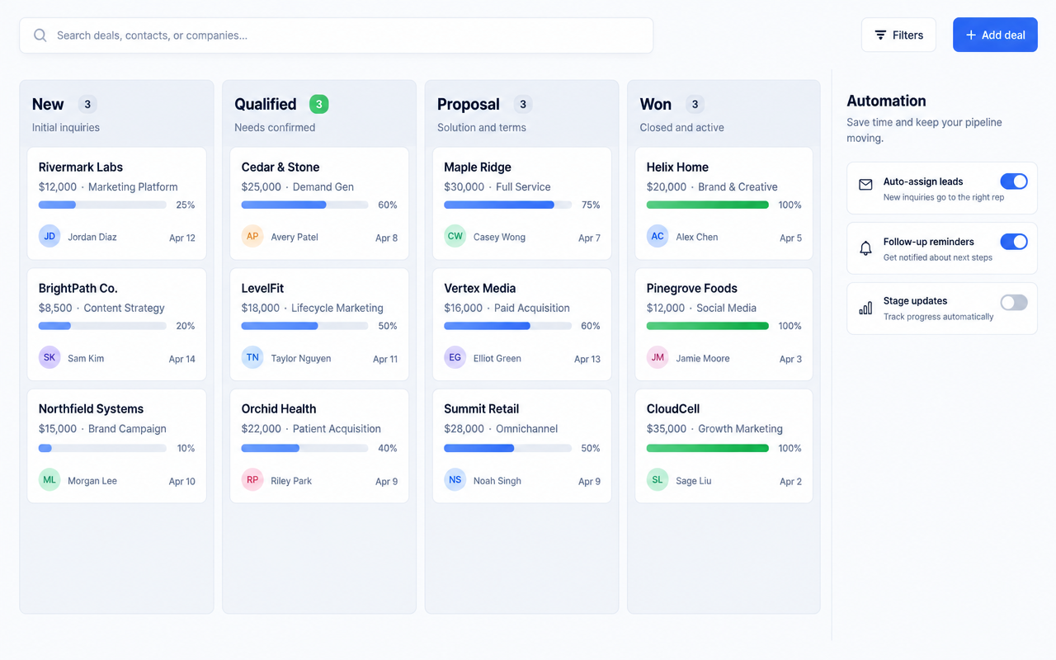The width and height of the screenshot is (1056, 660).
Task: Open the Maple Ridge deal title
Action: click(478, 167)
